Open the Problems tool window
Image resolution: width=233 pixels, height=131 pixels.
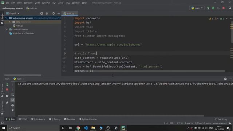coord(38,119)
